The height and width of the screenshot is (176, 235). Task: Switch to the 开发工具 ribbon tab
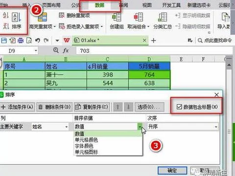pos(171,5)
